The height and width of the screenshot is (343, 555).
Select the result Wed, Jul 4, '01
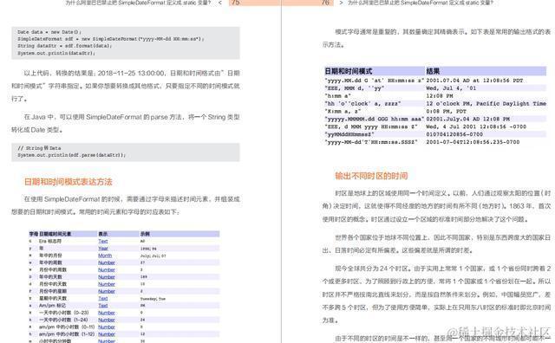tap(451, 88)
